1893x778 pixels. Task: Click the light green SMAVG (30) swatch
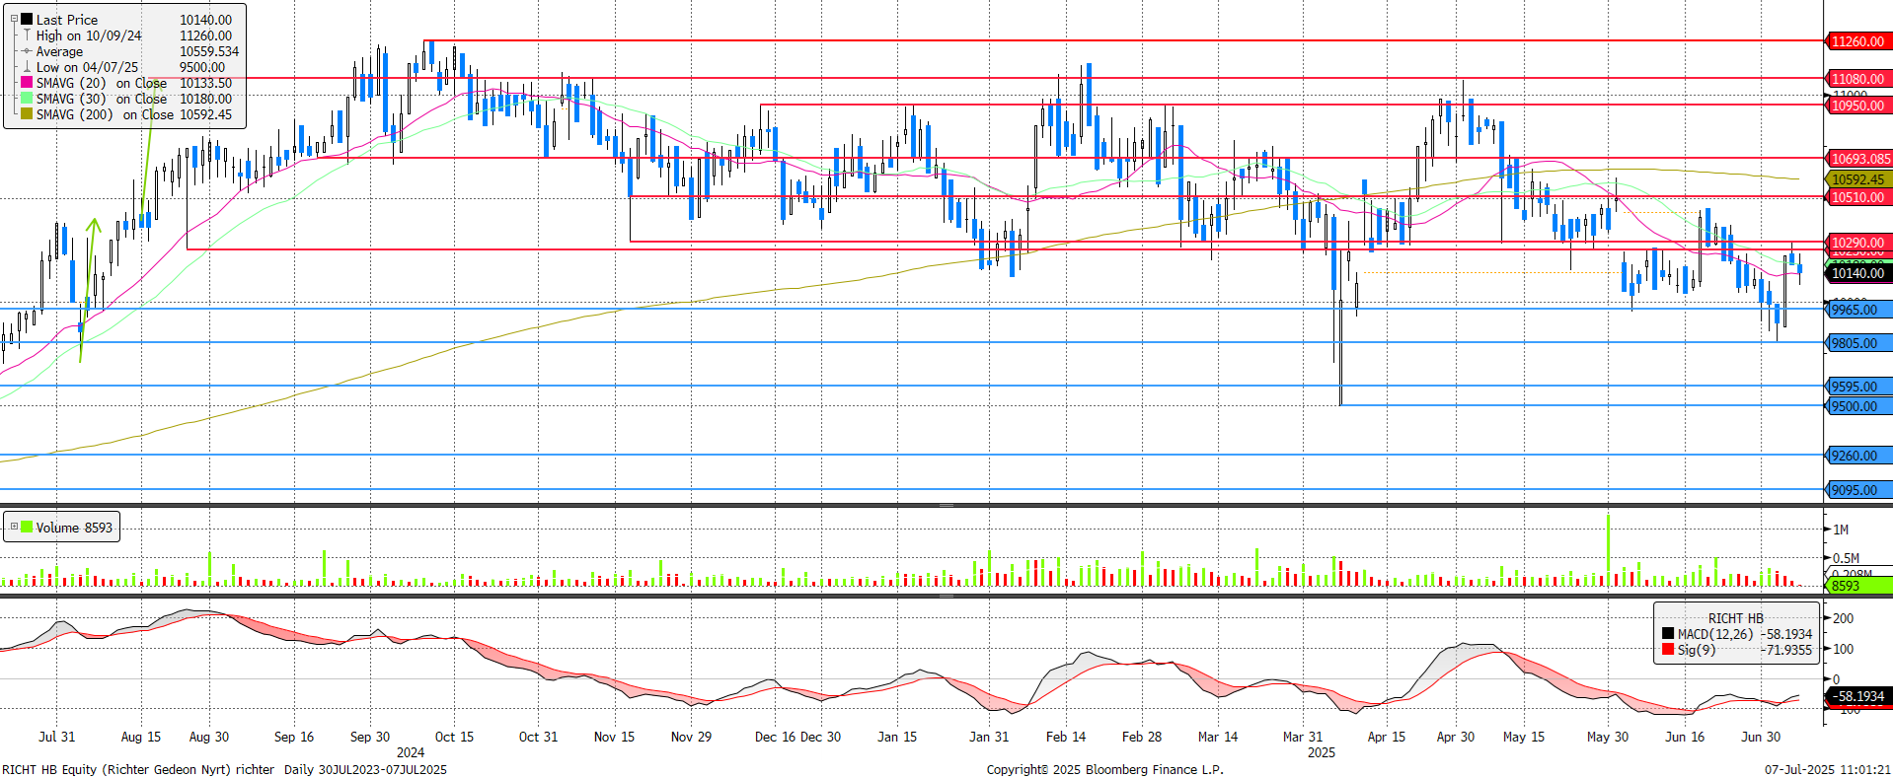coord(28,99)
